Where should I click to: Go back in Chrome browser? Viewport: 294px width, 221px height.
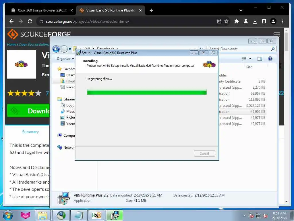[11, 21]
